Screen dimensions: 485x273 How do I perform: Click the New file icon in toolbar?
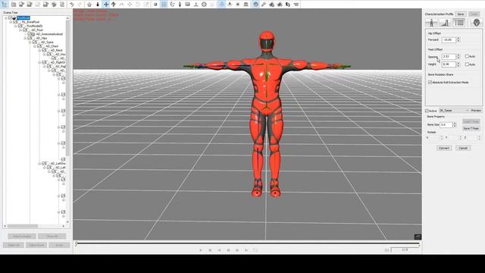(x=14, y=5)
